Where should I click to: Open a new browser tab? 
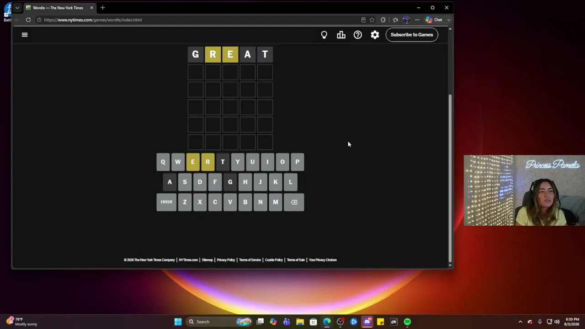[x=102, y=8]
